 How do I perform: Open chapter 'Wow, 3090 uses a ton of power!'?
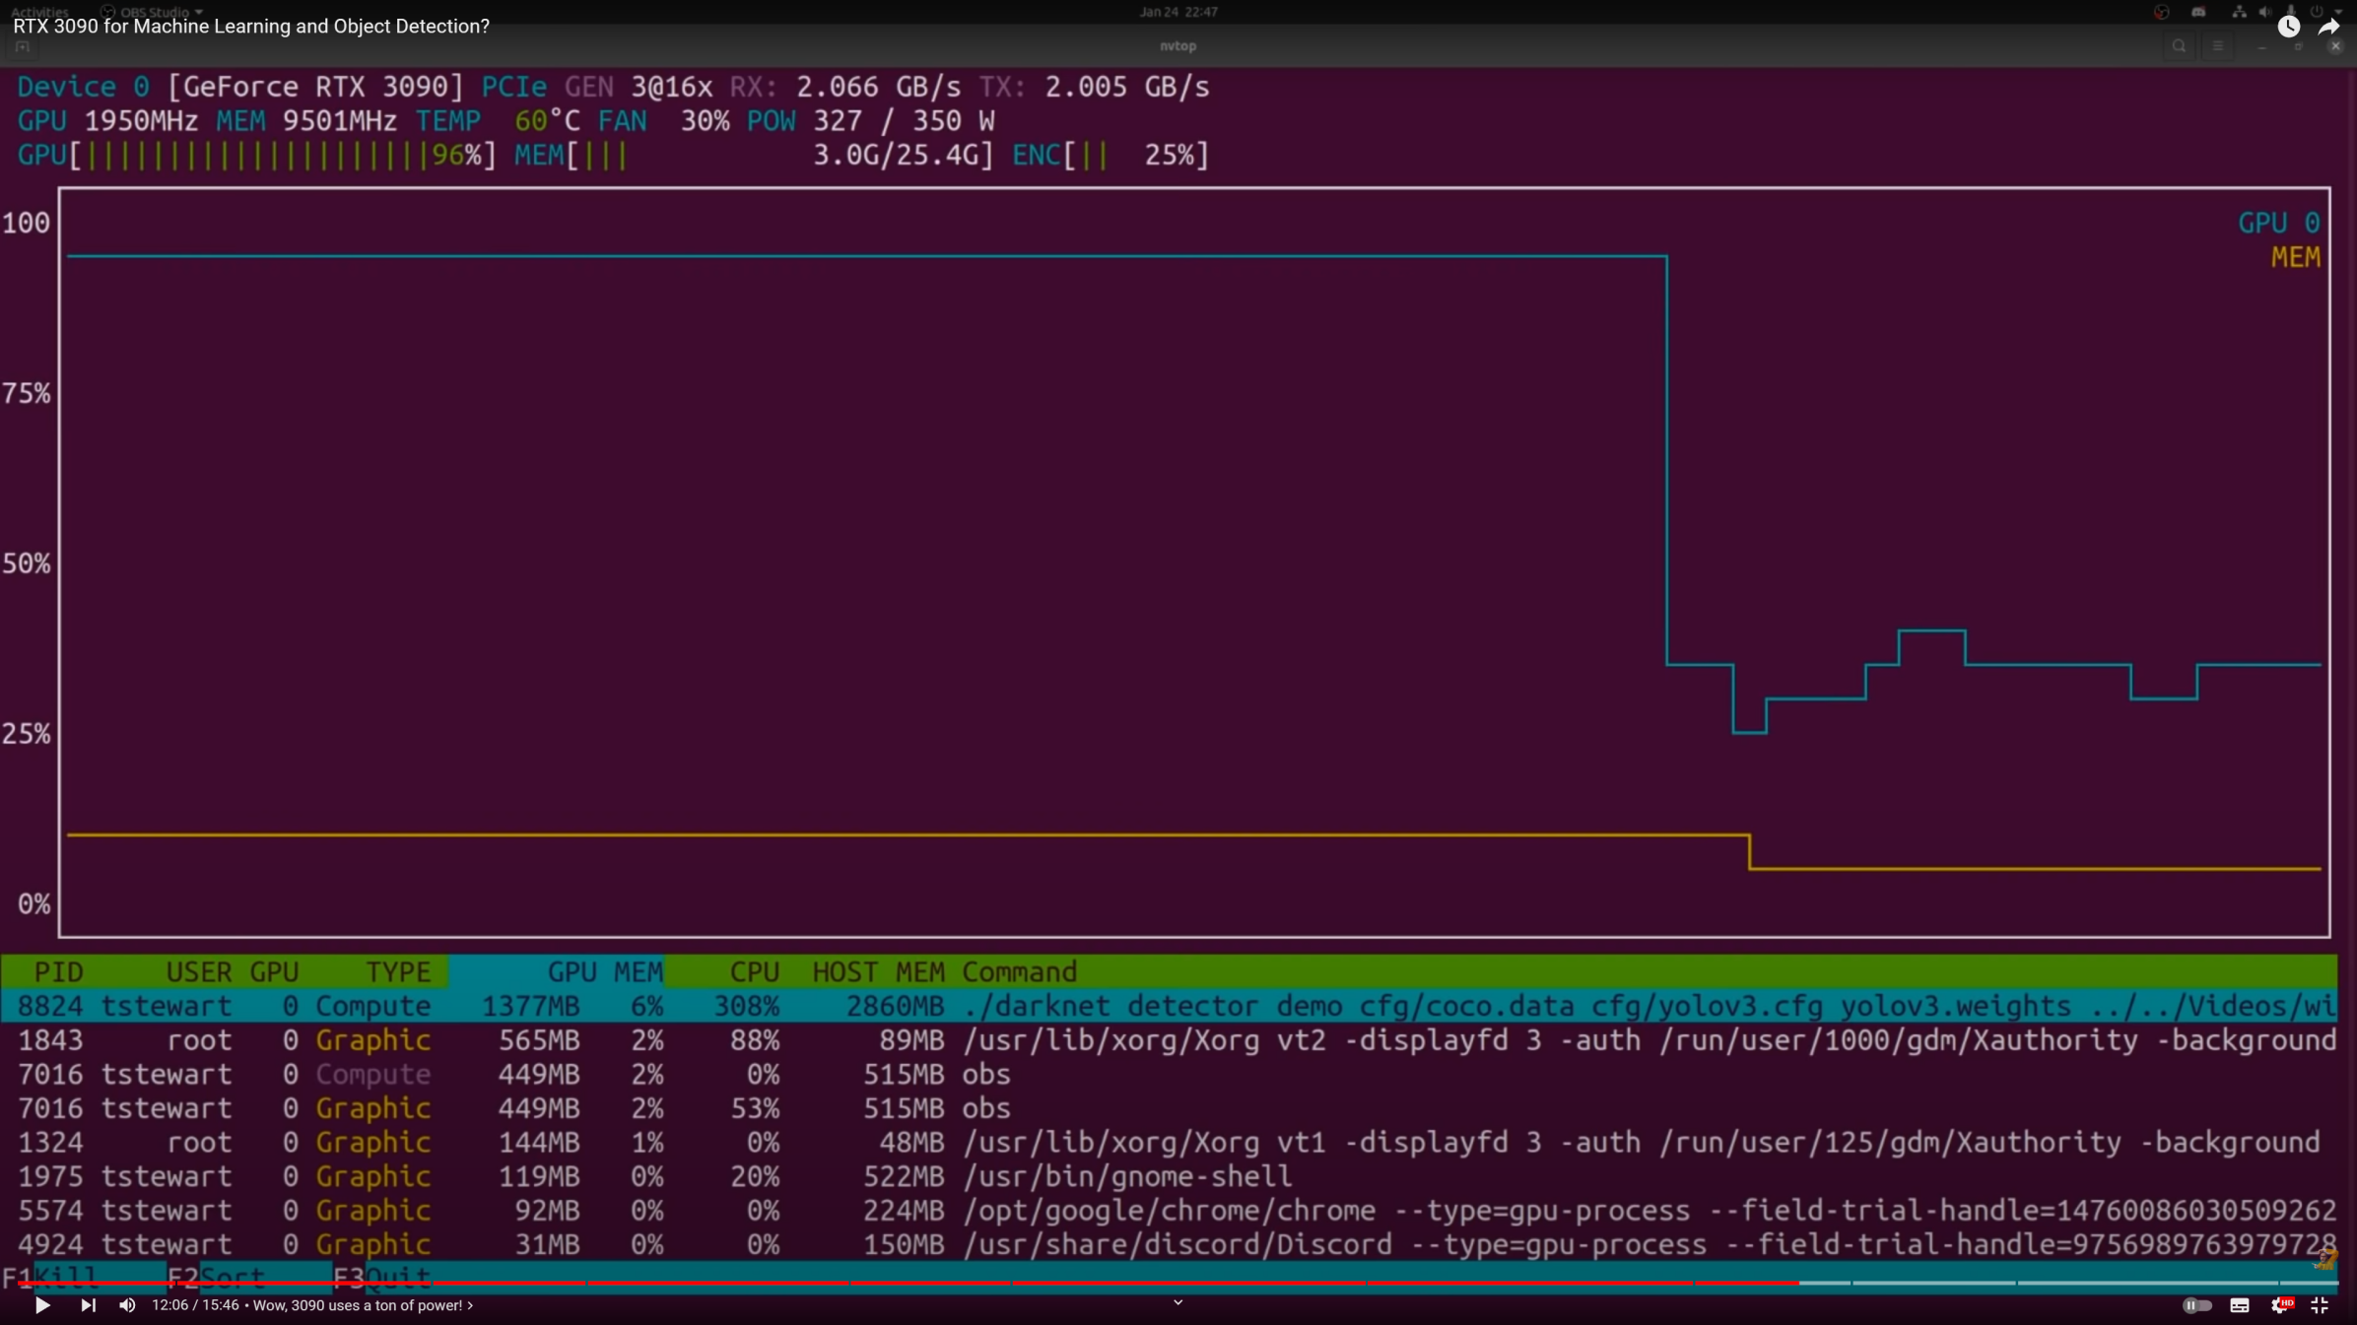coord(363,1305)
